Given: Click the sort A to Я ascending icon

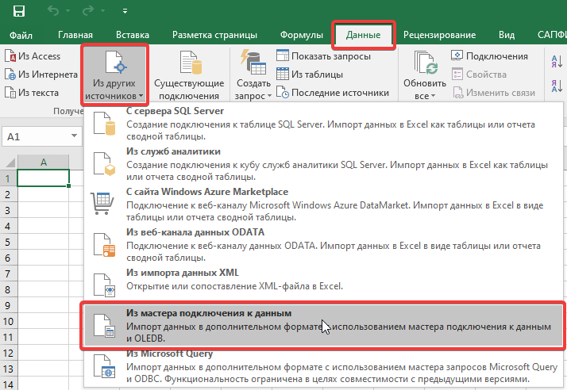Looking at the screenshot, I should (557, 62).
